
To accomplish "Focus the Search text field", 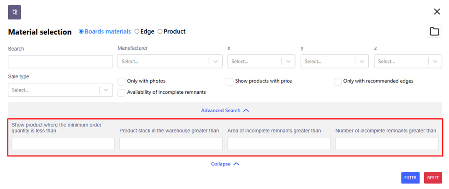I will [x=60, y=62].
